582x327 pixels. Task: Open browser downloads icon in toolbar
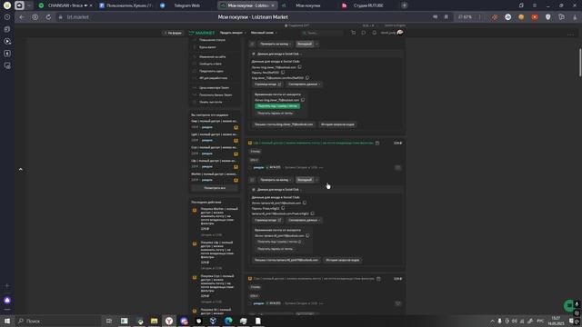[575, 17]
